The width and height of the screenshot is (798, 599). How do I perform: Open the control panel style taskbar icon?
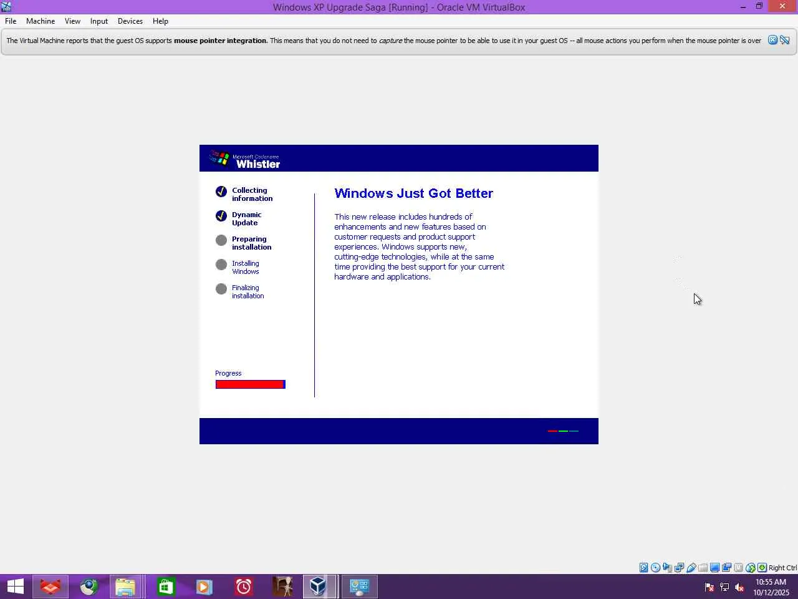tap(360, 587)
